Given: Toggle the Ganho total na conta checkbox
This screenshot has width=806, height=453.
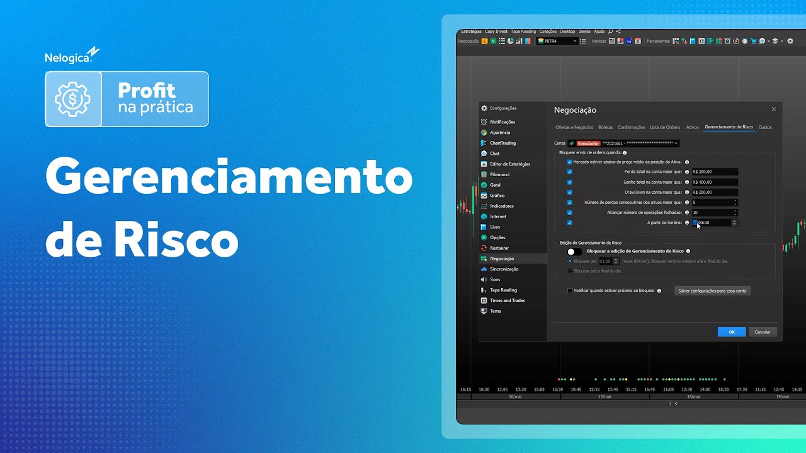Looking at the screenshot, I should [570, 182].
